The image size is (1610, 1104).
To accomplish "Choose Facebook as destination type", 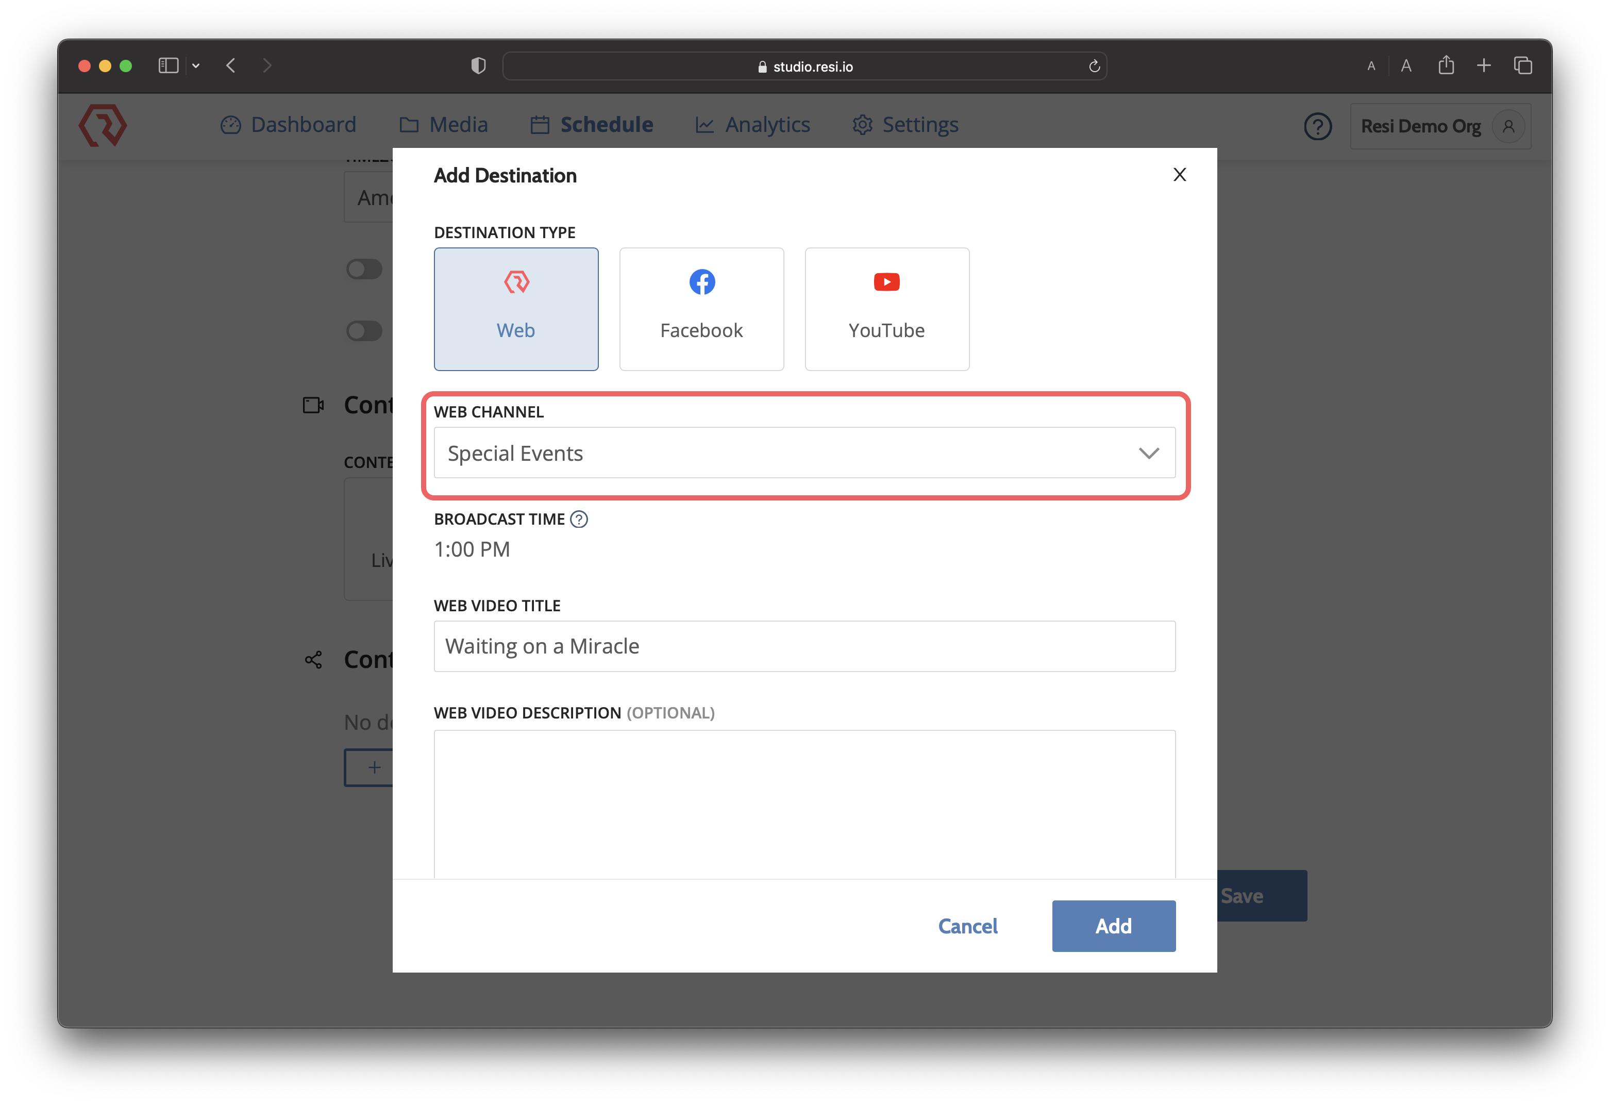I will (x=701, y=309).
